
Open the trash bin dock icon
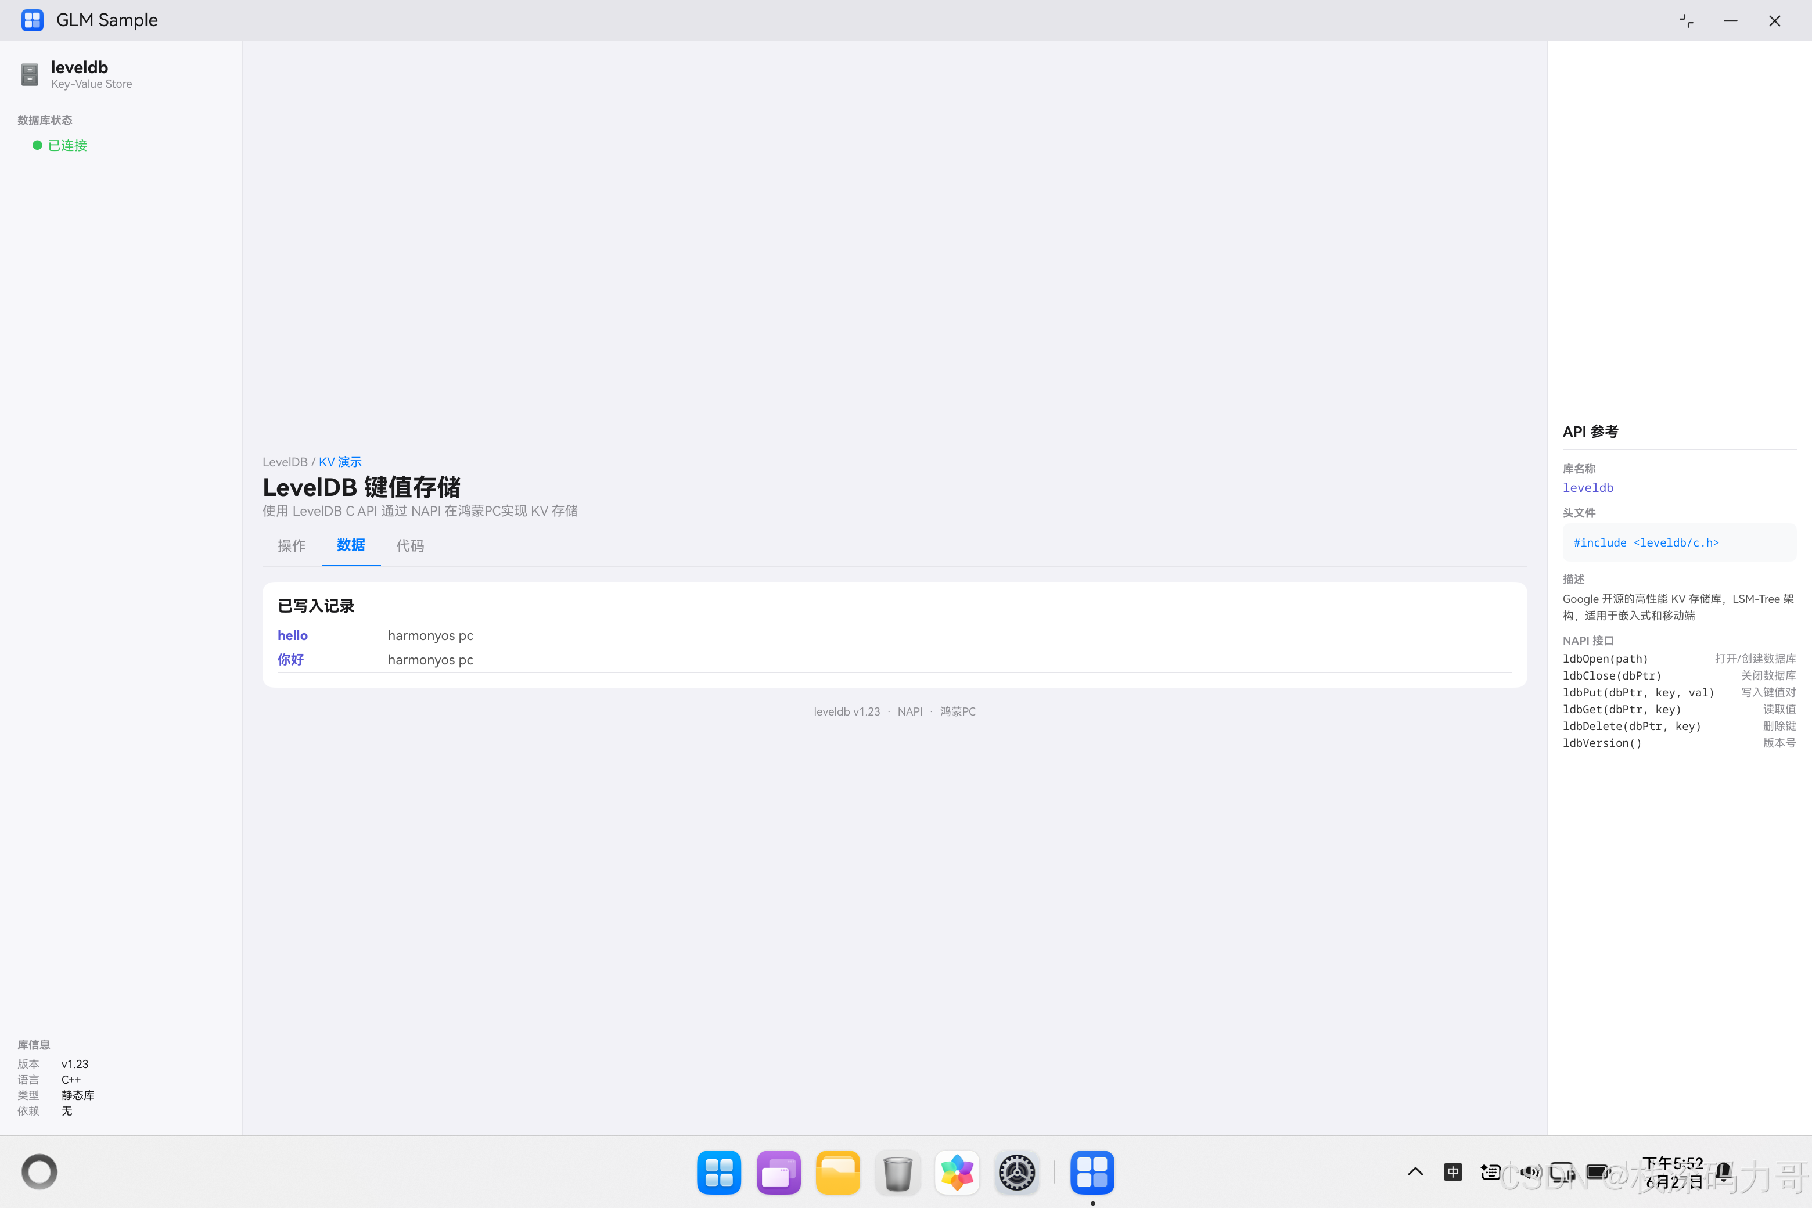pos(897,1173)
